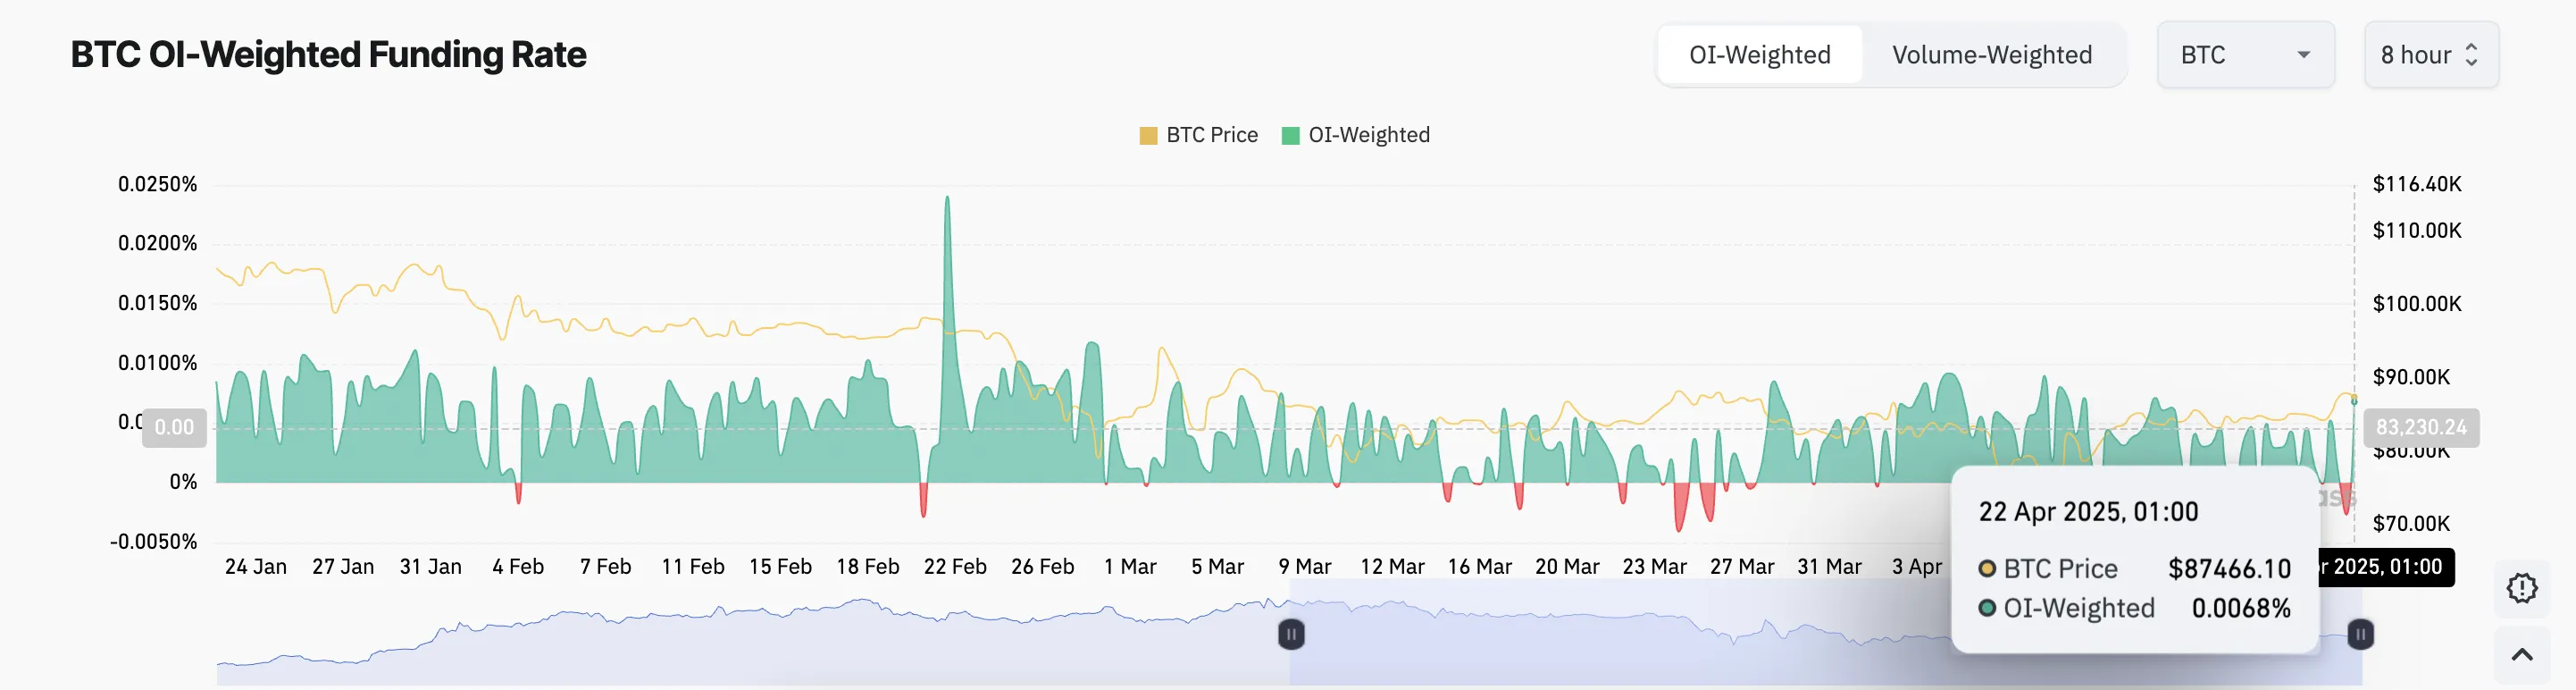Image resolution: width=2576 pixels, height=690 pixels.
Task: Click the up-down arrows beside 8 hour
Action: click(2471, 55)
